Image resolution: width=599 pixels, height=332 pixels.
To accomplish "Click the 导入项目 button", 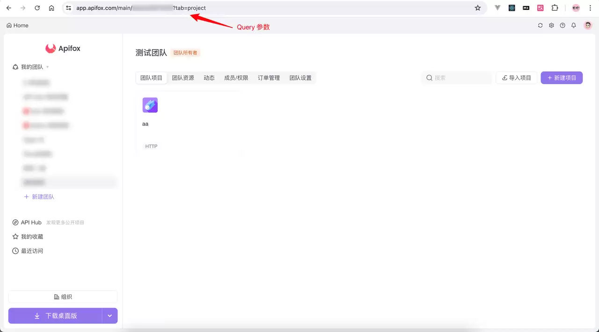I will point(516,78).
